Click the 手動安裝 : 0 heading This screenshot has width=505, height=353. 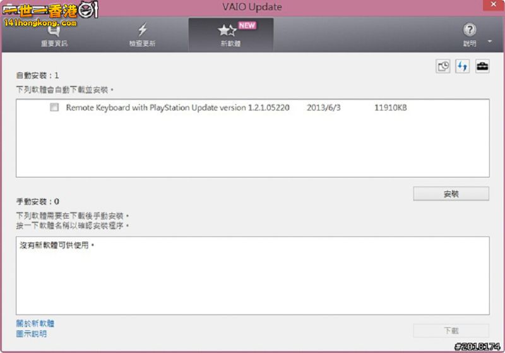coord(37,201)
